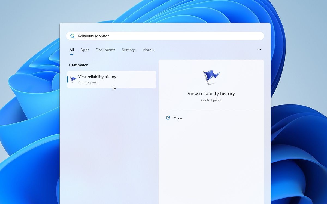The height and width of the screenshot is (204, 327).
Task: Switch to the Apps tab
Action: (85, 50)
